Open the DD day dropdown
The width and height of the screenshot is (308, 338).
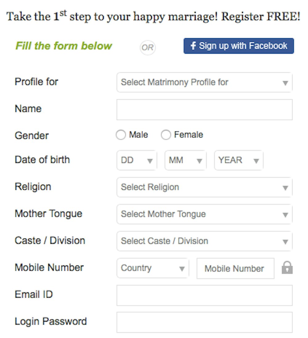click(x=137, y=161)
